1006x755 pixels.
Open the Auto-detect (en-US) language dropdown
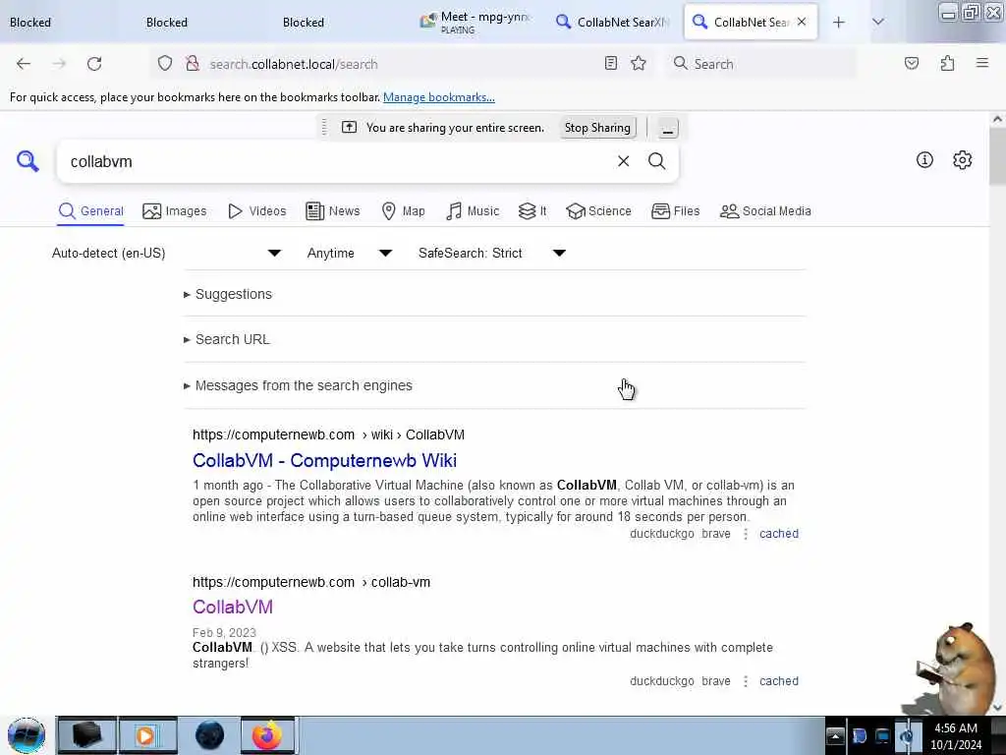pyautogui.click(x=167, y=253)
